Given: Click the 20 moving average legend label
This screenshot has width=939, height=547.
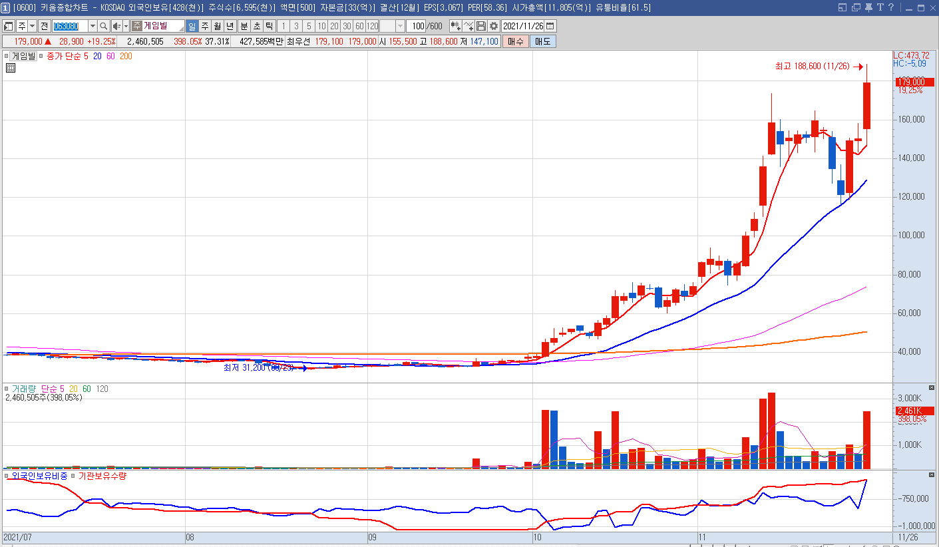Looking at the screenshot, I should 97,57.
